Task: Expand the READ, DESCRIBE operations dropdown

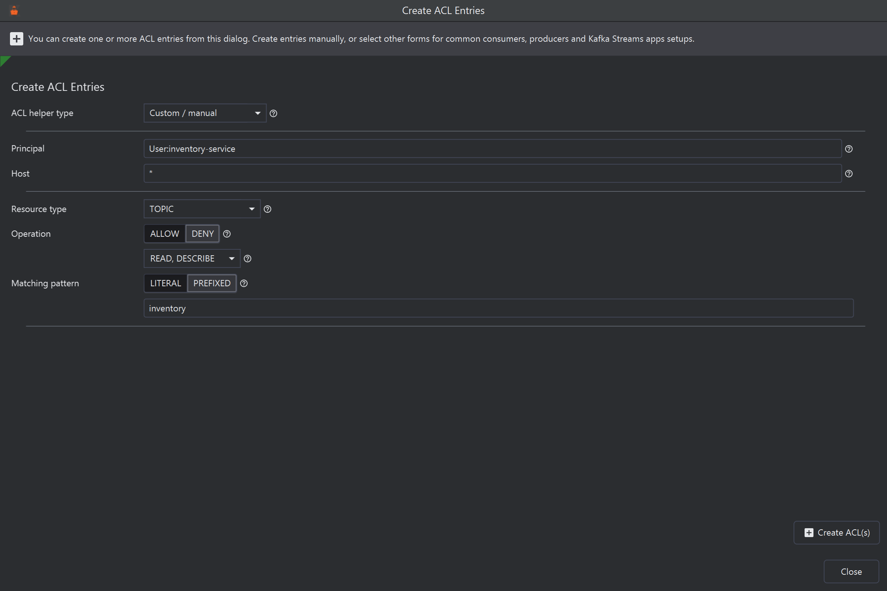Action: 192,259
